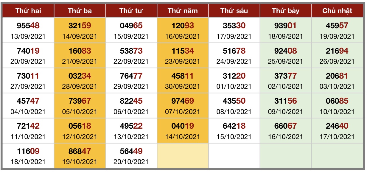Open result 56449 for 20/10/2021
Screen dimensions: 367x173
pos(131,156)
